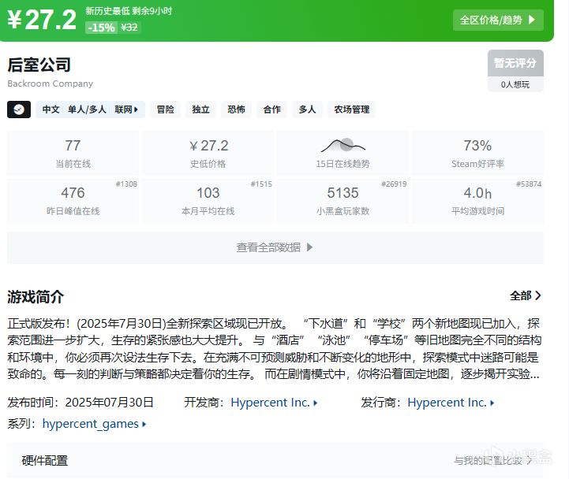The height and width of the screenshot is (479, 569).
Task: Click the #1308 rank label
Action: click(126, 184)
